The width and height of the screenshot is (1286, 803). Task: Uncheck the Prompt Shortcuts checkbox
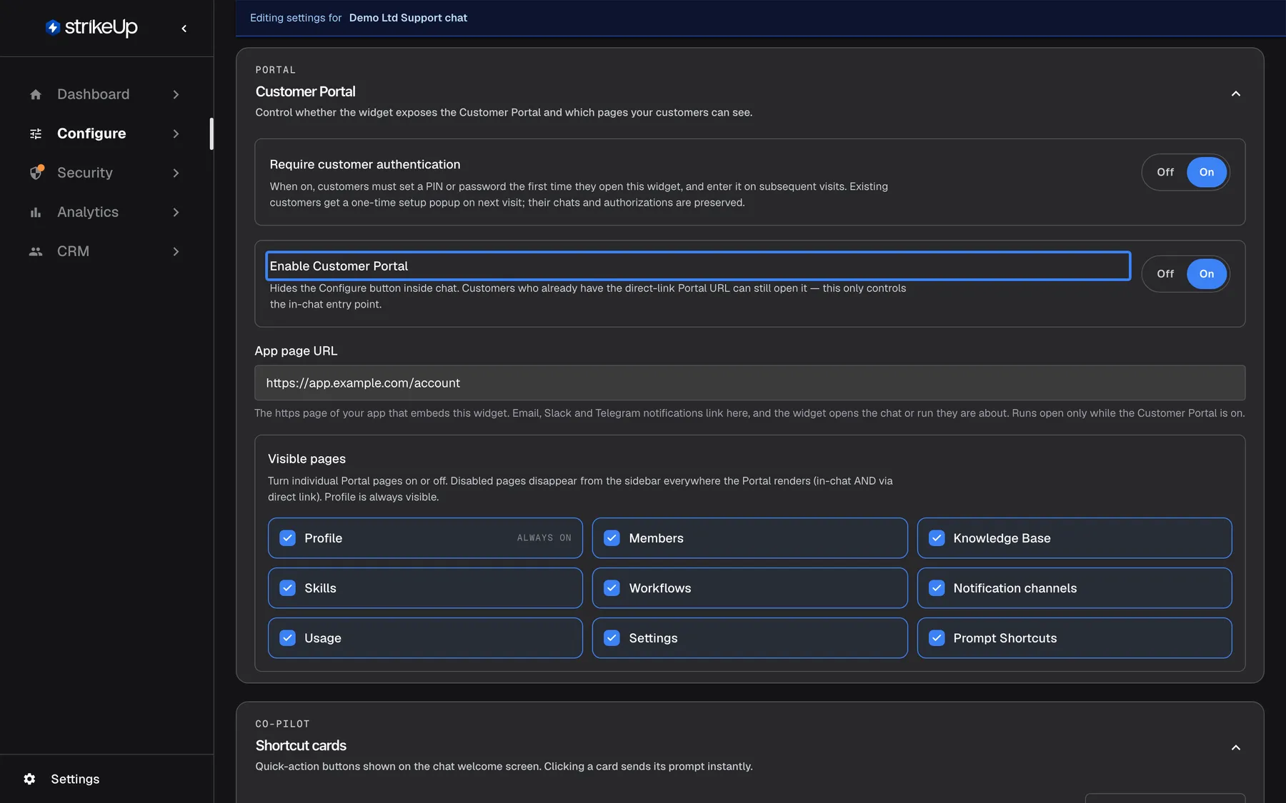937,638
